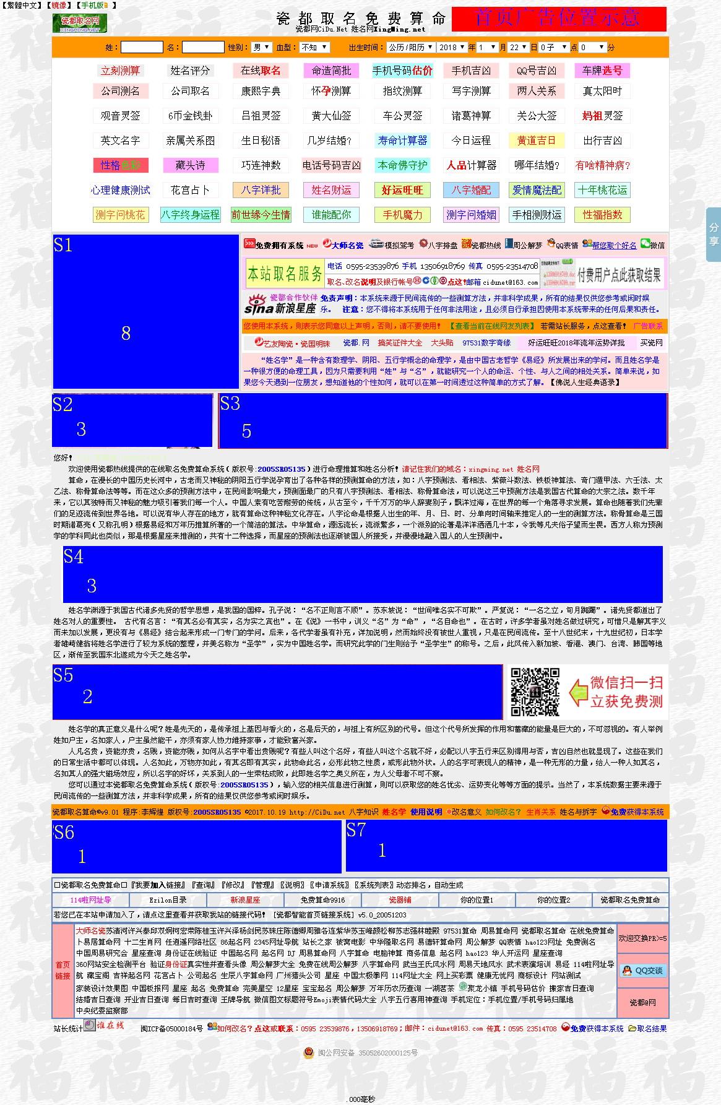This screenshot has height=1105, width=721.
Task: Click the folder icon beside 取名结果
Action: pyautogui.click(x=632, y=1028)
